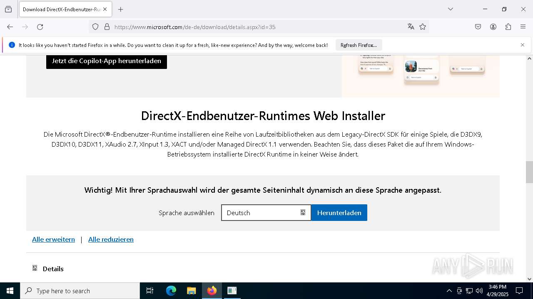Click the URL address bar
The height and width of the screenshot is (299, 533).
coord(258,27)
